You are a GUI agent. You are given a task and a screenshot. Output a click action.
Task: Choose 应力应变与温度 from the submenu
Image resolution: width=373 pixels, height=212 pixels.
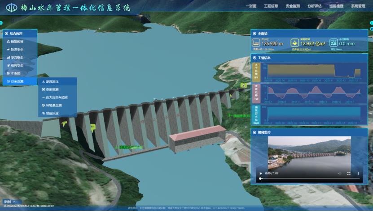tap(57, 98)
